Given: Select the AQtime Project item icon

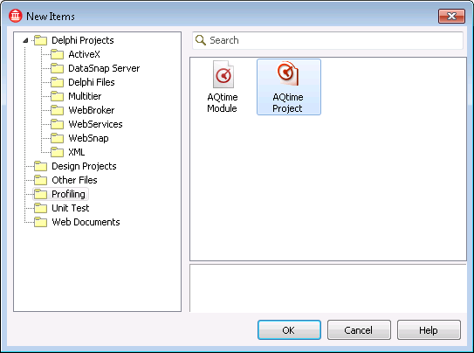Looking at the screenshot, I should (x=288, y=73).
